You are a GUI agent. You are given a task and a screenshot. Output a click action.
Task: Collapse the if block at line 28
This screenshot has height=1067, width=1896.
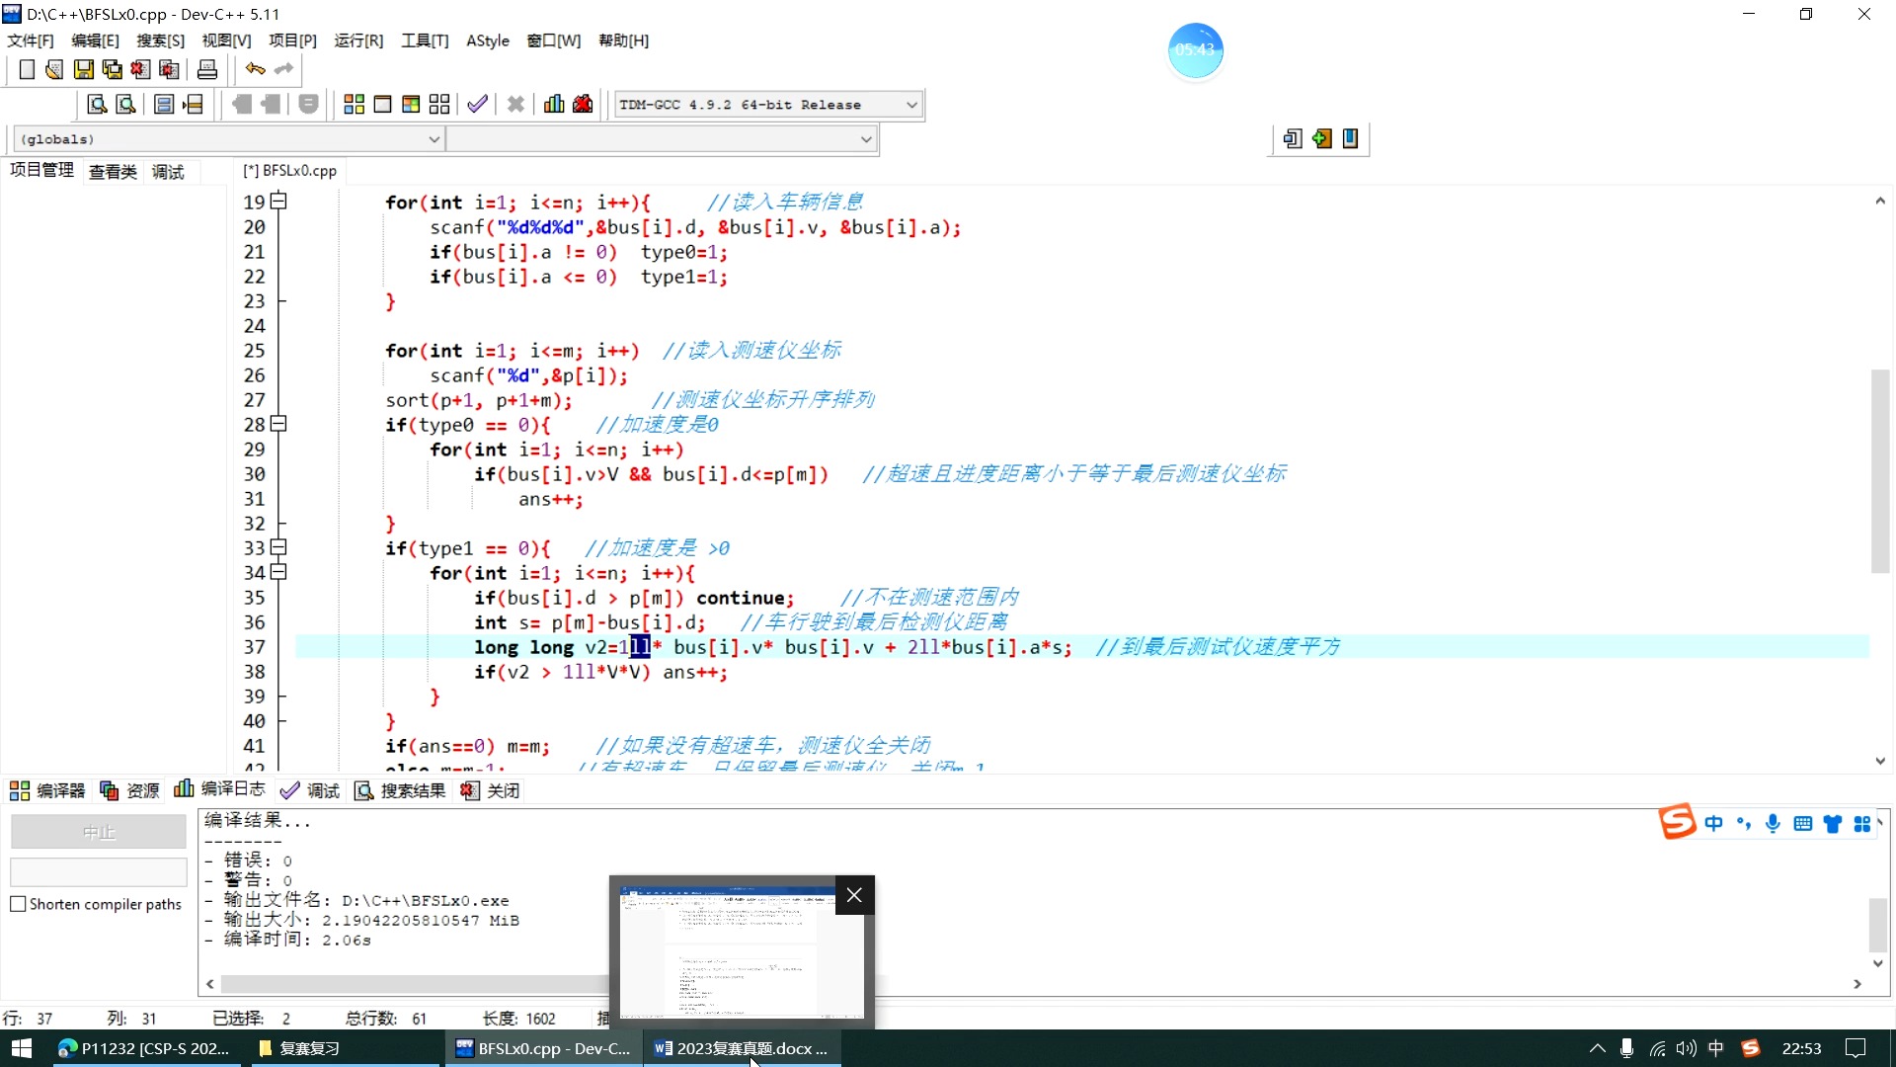point(278,424)
